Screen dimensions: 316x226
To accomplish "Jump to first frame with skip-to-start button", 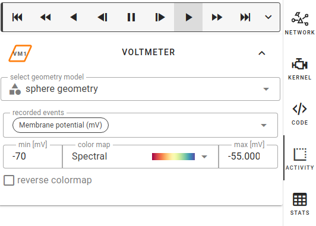I will (x=17, y=17).
